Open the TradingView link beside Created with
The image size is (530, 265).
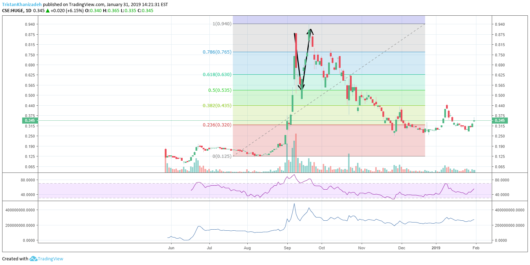50,259
